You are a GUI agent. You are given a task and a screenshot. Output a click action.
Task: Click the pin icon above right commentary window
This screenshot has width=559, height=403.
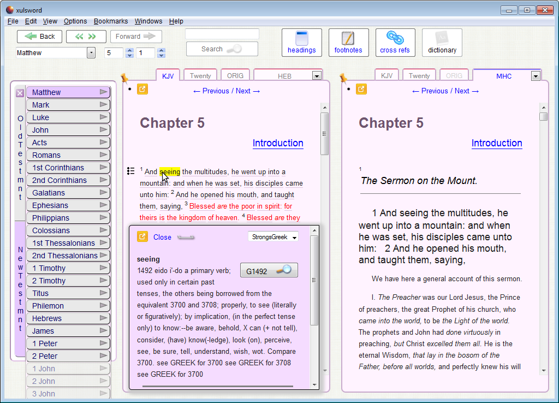pos(343,78)
